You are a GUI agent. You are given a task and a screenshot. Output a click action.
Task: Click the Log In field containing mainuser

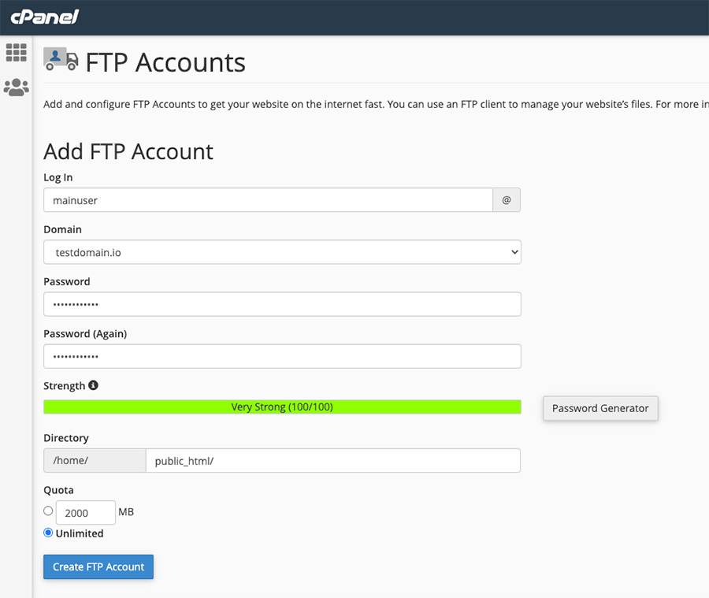[268, 200]
